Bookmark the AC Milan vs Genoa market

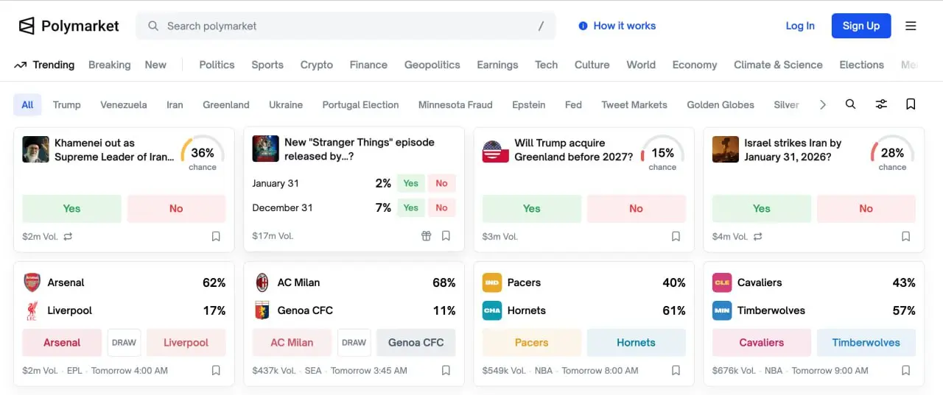(x=446, y=371)
